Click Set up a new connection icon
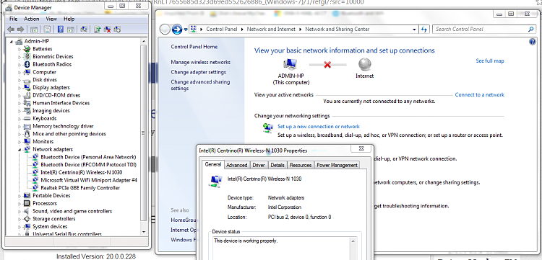The image size is (542, 260). click(267, 128)
